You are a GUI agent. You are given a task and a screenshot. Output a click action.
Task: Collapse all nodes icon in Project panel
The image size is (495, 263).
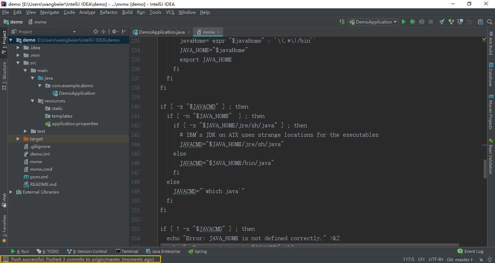[104, 32]
